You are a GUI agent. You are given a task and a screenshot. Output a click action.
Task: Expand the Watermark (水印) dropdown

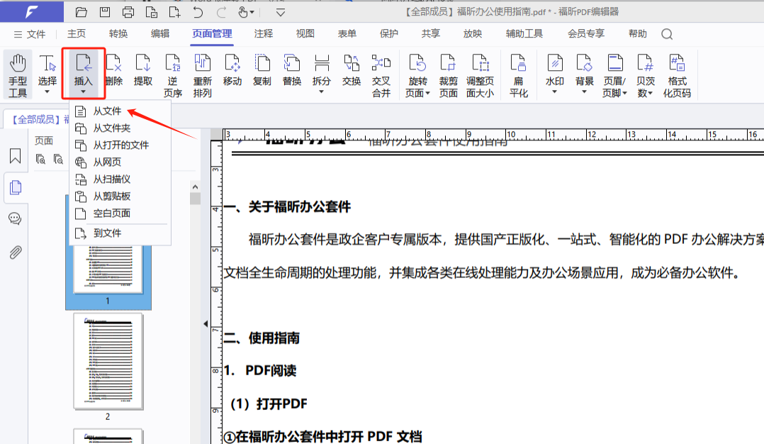coord(555,91)
